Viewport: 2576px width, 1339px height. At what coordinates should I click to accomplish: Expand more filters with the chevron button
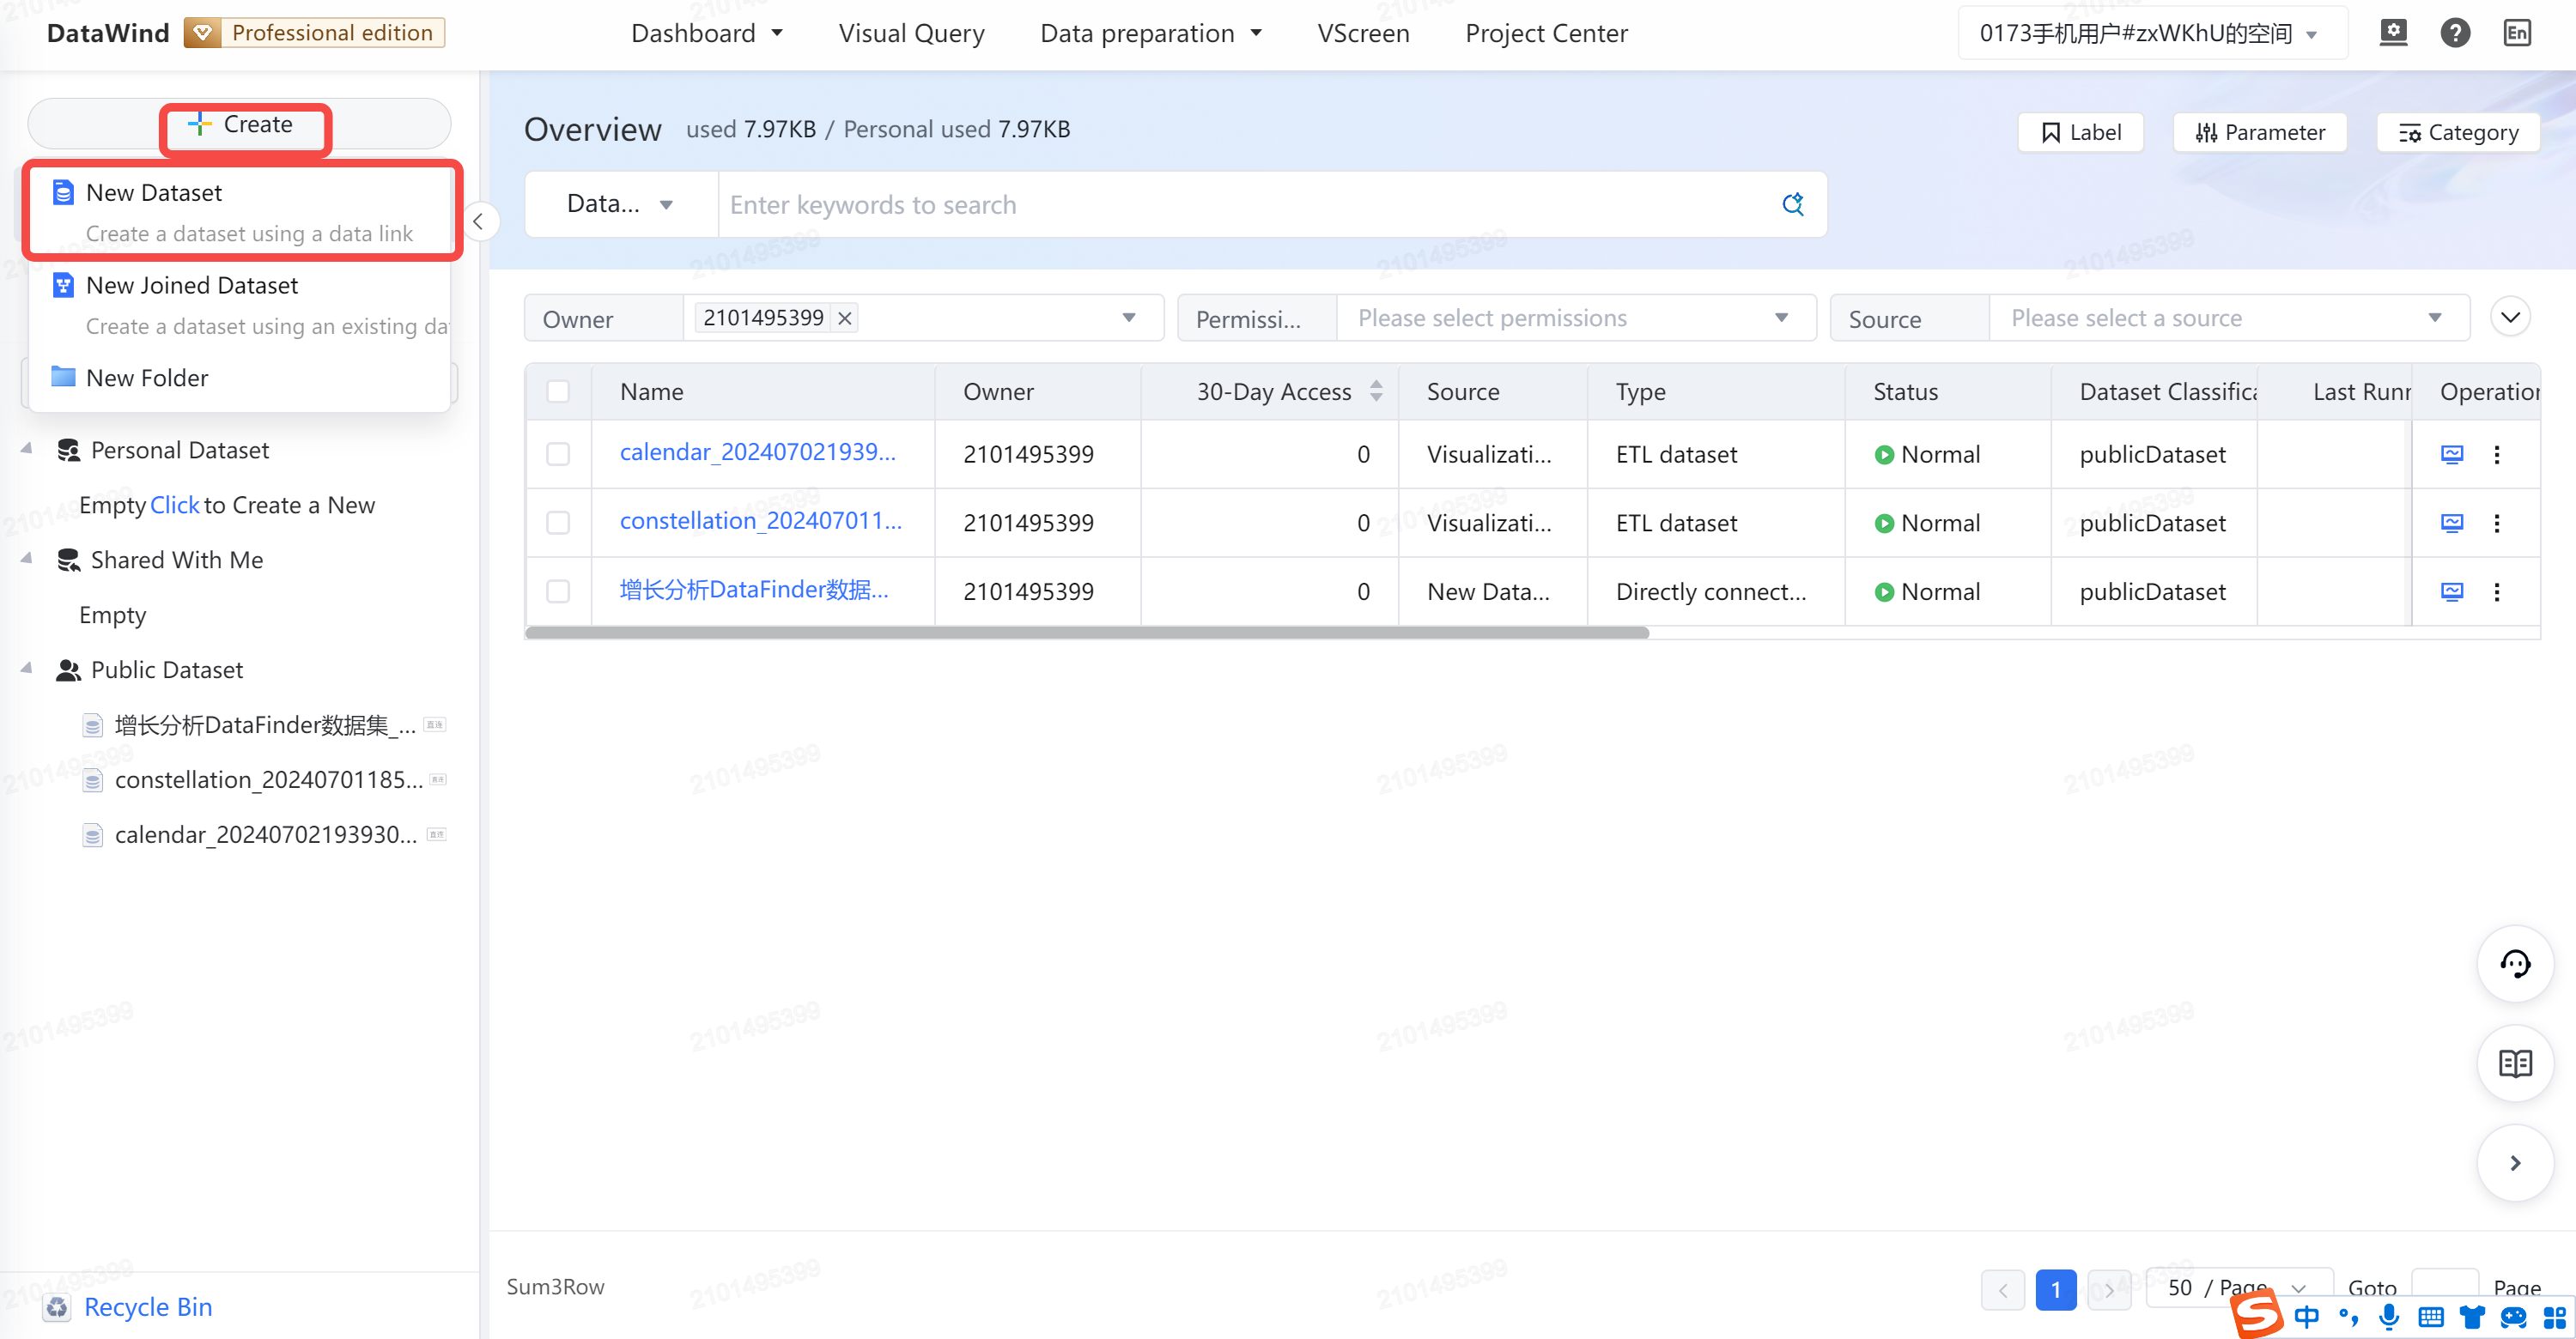point(2509,318)
